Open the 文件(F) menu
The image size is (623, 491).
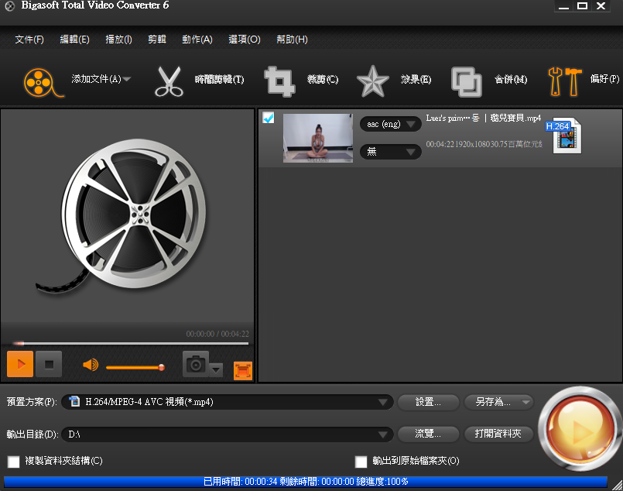point(29,39)
